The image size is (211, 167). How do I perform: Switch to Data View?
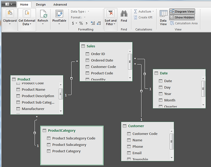point(164,18)
